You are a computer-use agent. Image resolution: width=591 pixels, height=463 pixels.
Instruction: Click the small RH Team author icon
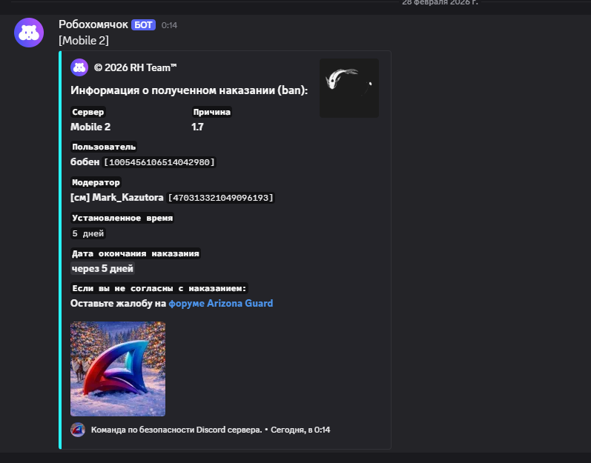[79, 67]
